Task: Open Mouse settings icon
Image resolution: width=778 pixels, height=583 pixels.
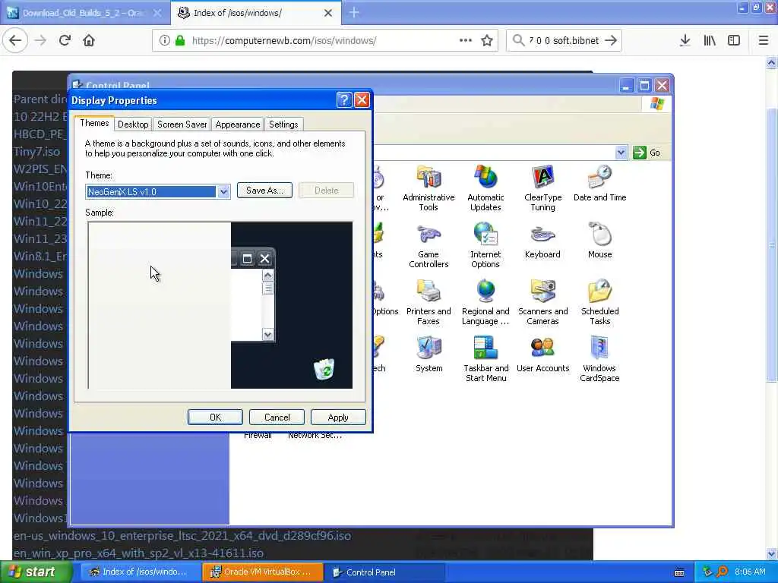Action: [599, 241]
